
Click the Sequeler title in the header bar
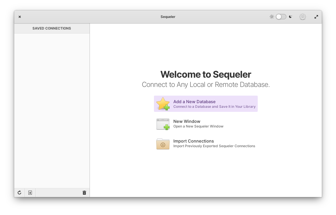(168, 17)
